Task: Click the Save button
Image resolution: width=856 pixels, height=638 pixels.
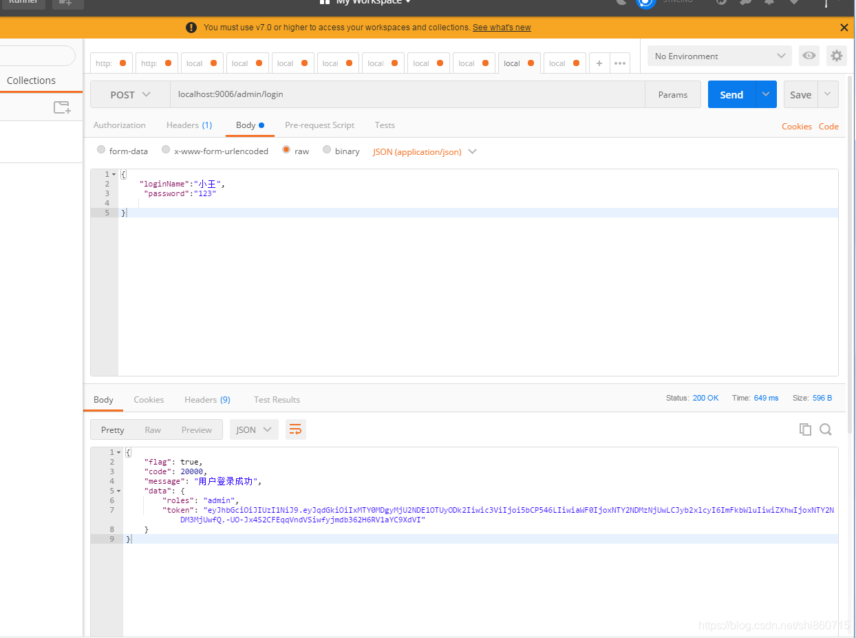Action: pos(800,94)
